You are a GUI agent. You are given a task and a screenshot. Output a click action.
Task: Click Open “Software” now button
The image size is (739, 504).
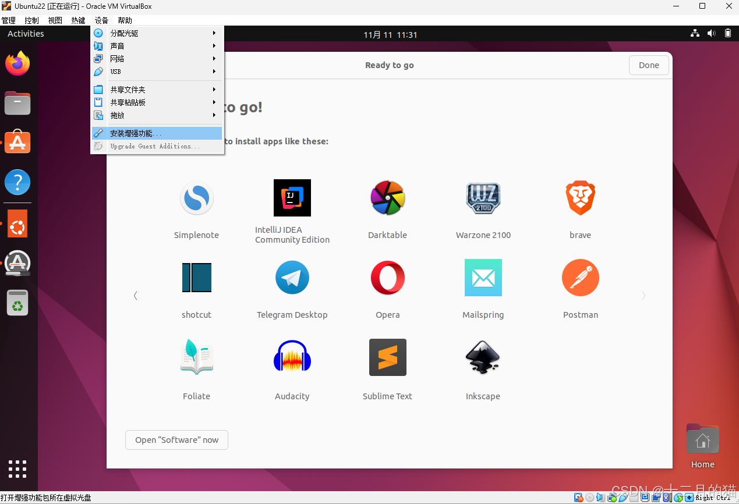pos(176,440)
